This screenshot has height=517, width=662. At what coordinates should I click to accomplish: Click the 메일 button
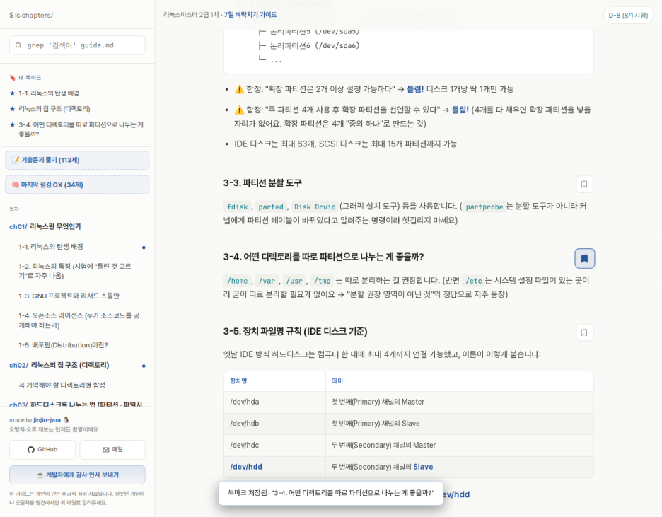[112, 450]
